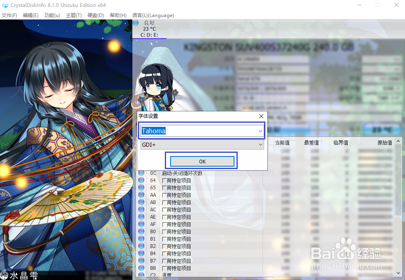Screen dimensions: 405x280
Task: Click the status orb for row B7
Action: click(x=141, y=261)
